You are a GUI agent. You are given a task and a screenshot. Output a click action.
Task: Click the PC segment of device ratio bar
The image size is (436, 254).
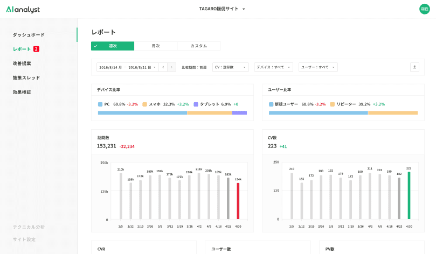tap(142, 112)
